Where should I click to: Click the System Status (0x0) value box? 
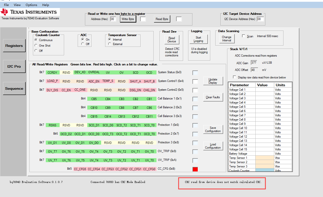(x=195, y=73)
